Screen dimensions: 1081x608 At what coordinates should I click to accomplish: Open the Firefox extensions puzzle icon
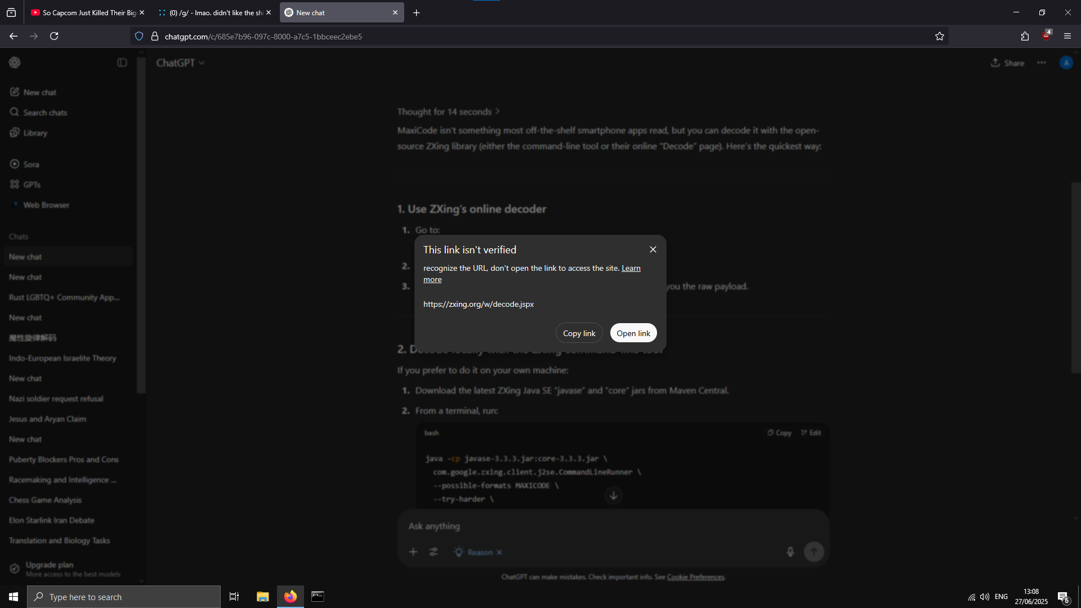1025,36
